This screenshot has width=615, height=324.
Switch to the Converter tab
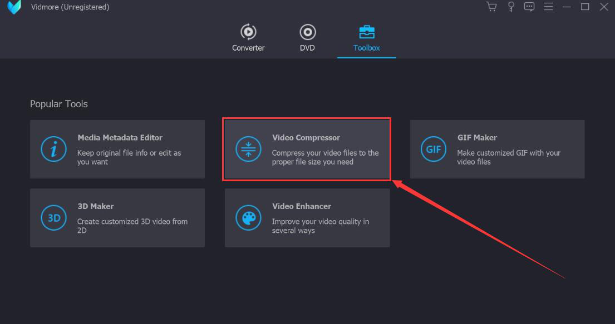(248, 38)
